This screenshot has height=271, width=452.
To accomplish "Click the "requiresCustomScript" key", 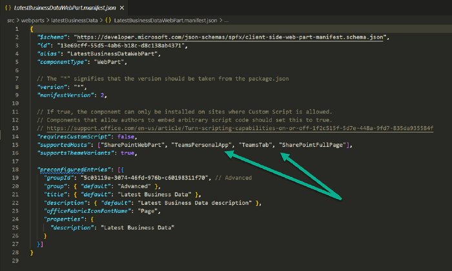I will point(74,136).
